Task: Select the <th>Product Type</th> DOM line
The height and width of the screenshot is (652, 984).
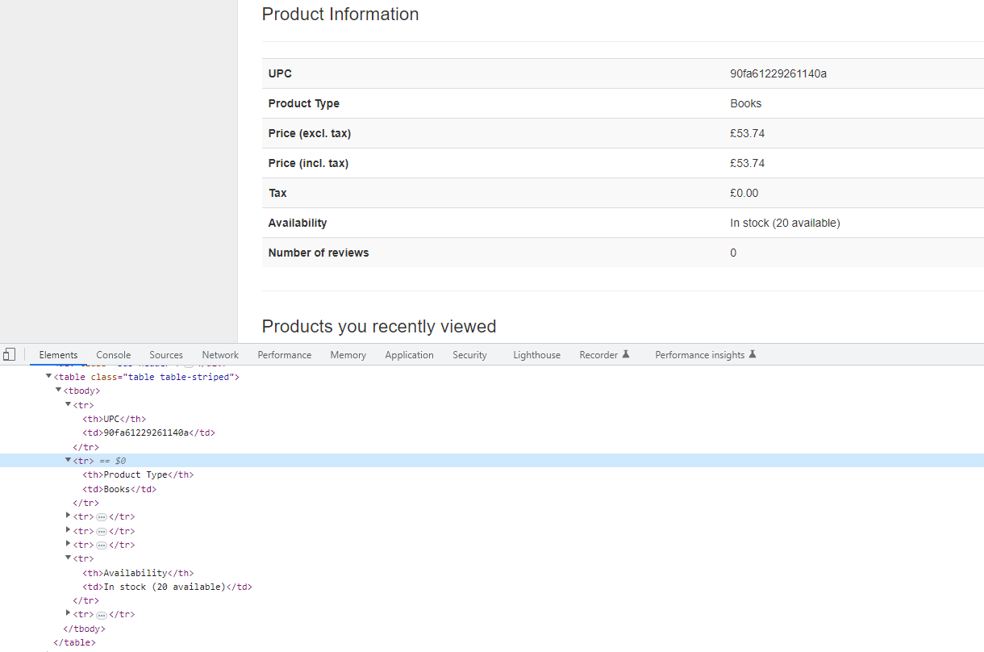Action: click(138, 474)
